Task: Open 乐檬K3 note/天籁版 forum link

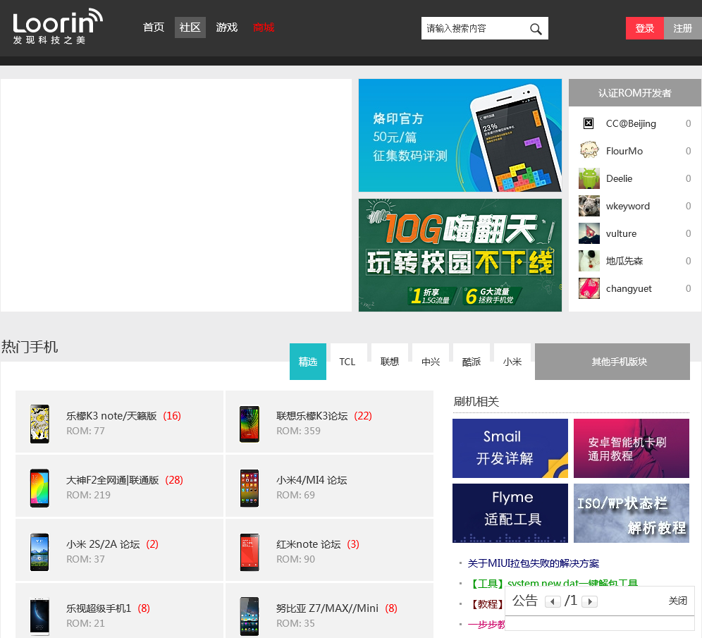Action: tap(111, 416)
